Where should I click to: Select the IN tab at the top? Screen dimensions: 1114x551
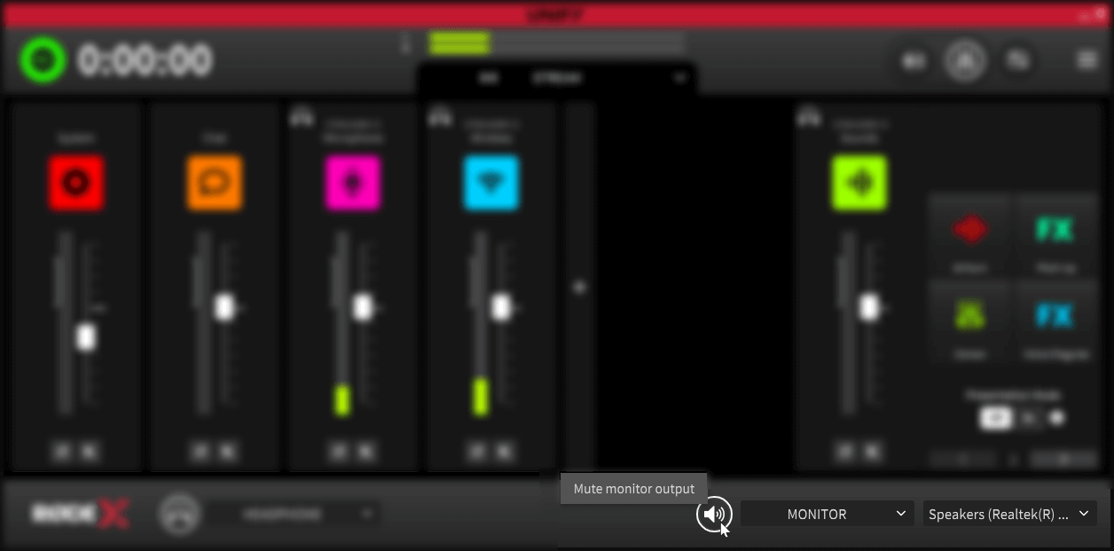tap(487, 79)
